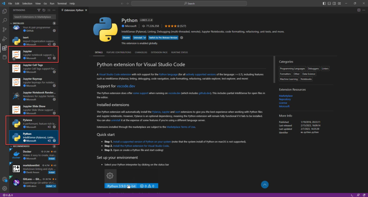368x197 pixels.
Task: Switch to Runtime Status tab
Action: click(x=179, y=52)
